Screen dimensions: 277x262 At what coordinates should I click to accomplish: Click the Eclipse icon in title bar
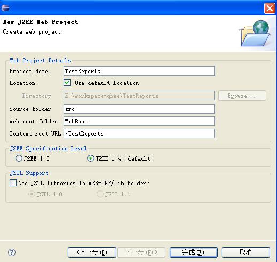(5, 8)
